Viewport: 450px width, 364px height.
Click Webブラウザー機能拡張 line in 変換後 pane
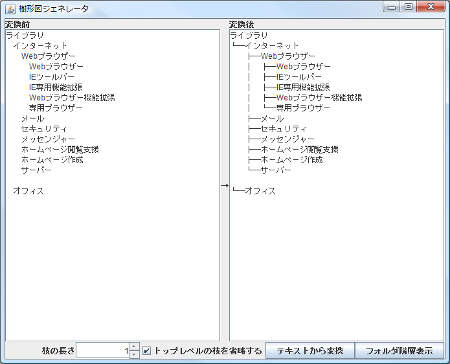(x=319, y=98)
